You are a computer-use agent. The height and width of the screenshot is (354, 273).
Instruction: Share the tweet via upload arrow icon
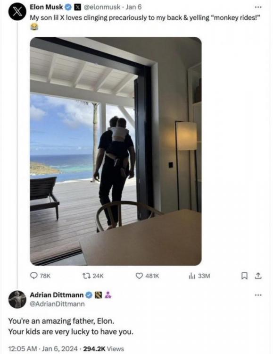point(258,276)
